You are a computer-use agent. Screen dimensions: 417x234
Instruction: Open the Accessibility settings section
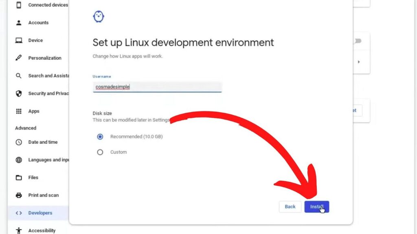coord(42,231)
